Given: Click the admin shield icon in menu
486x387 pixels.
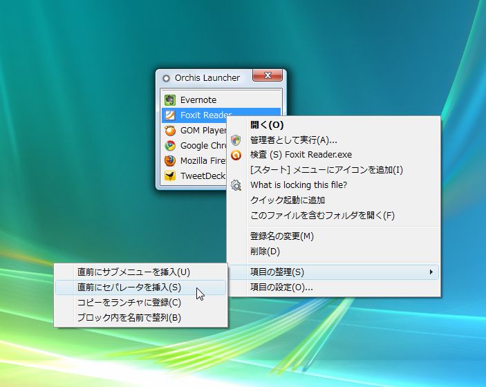Looking at the screenshot, I should click(236, 140).
